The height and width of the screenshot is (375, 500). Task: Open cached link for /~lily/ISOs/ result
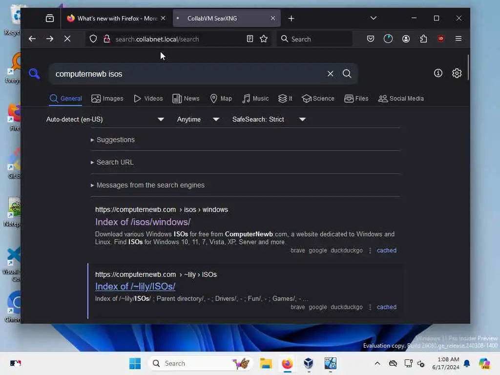[387, 307]
